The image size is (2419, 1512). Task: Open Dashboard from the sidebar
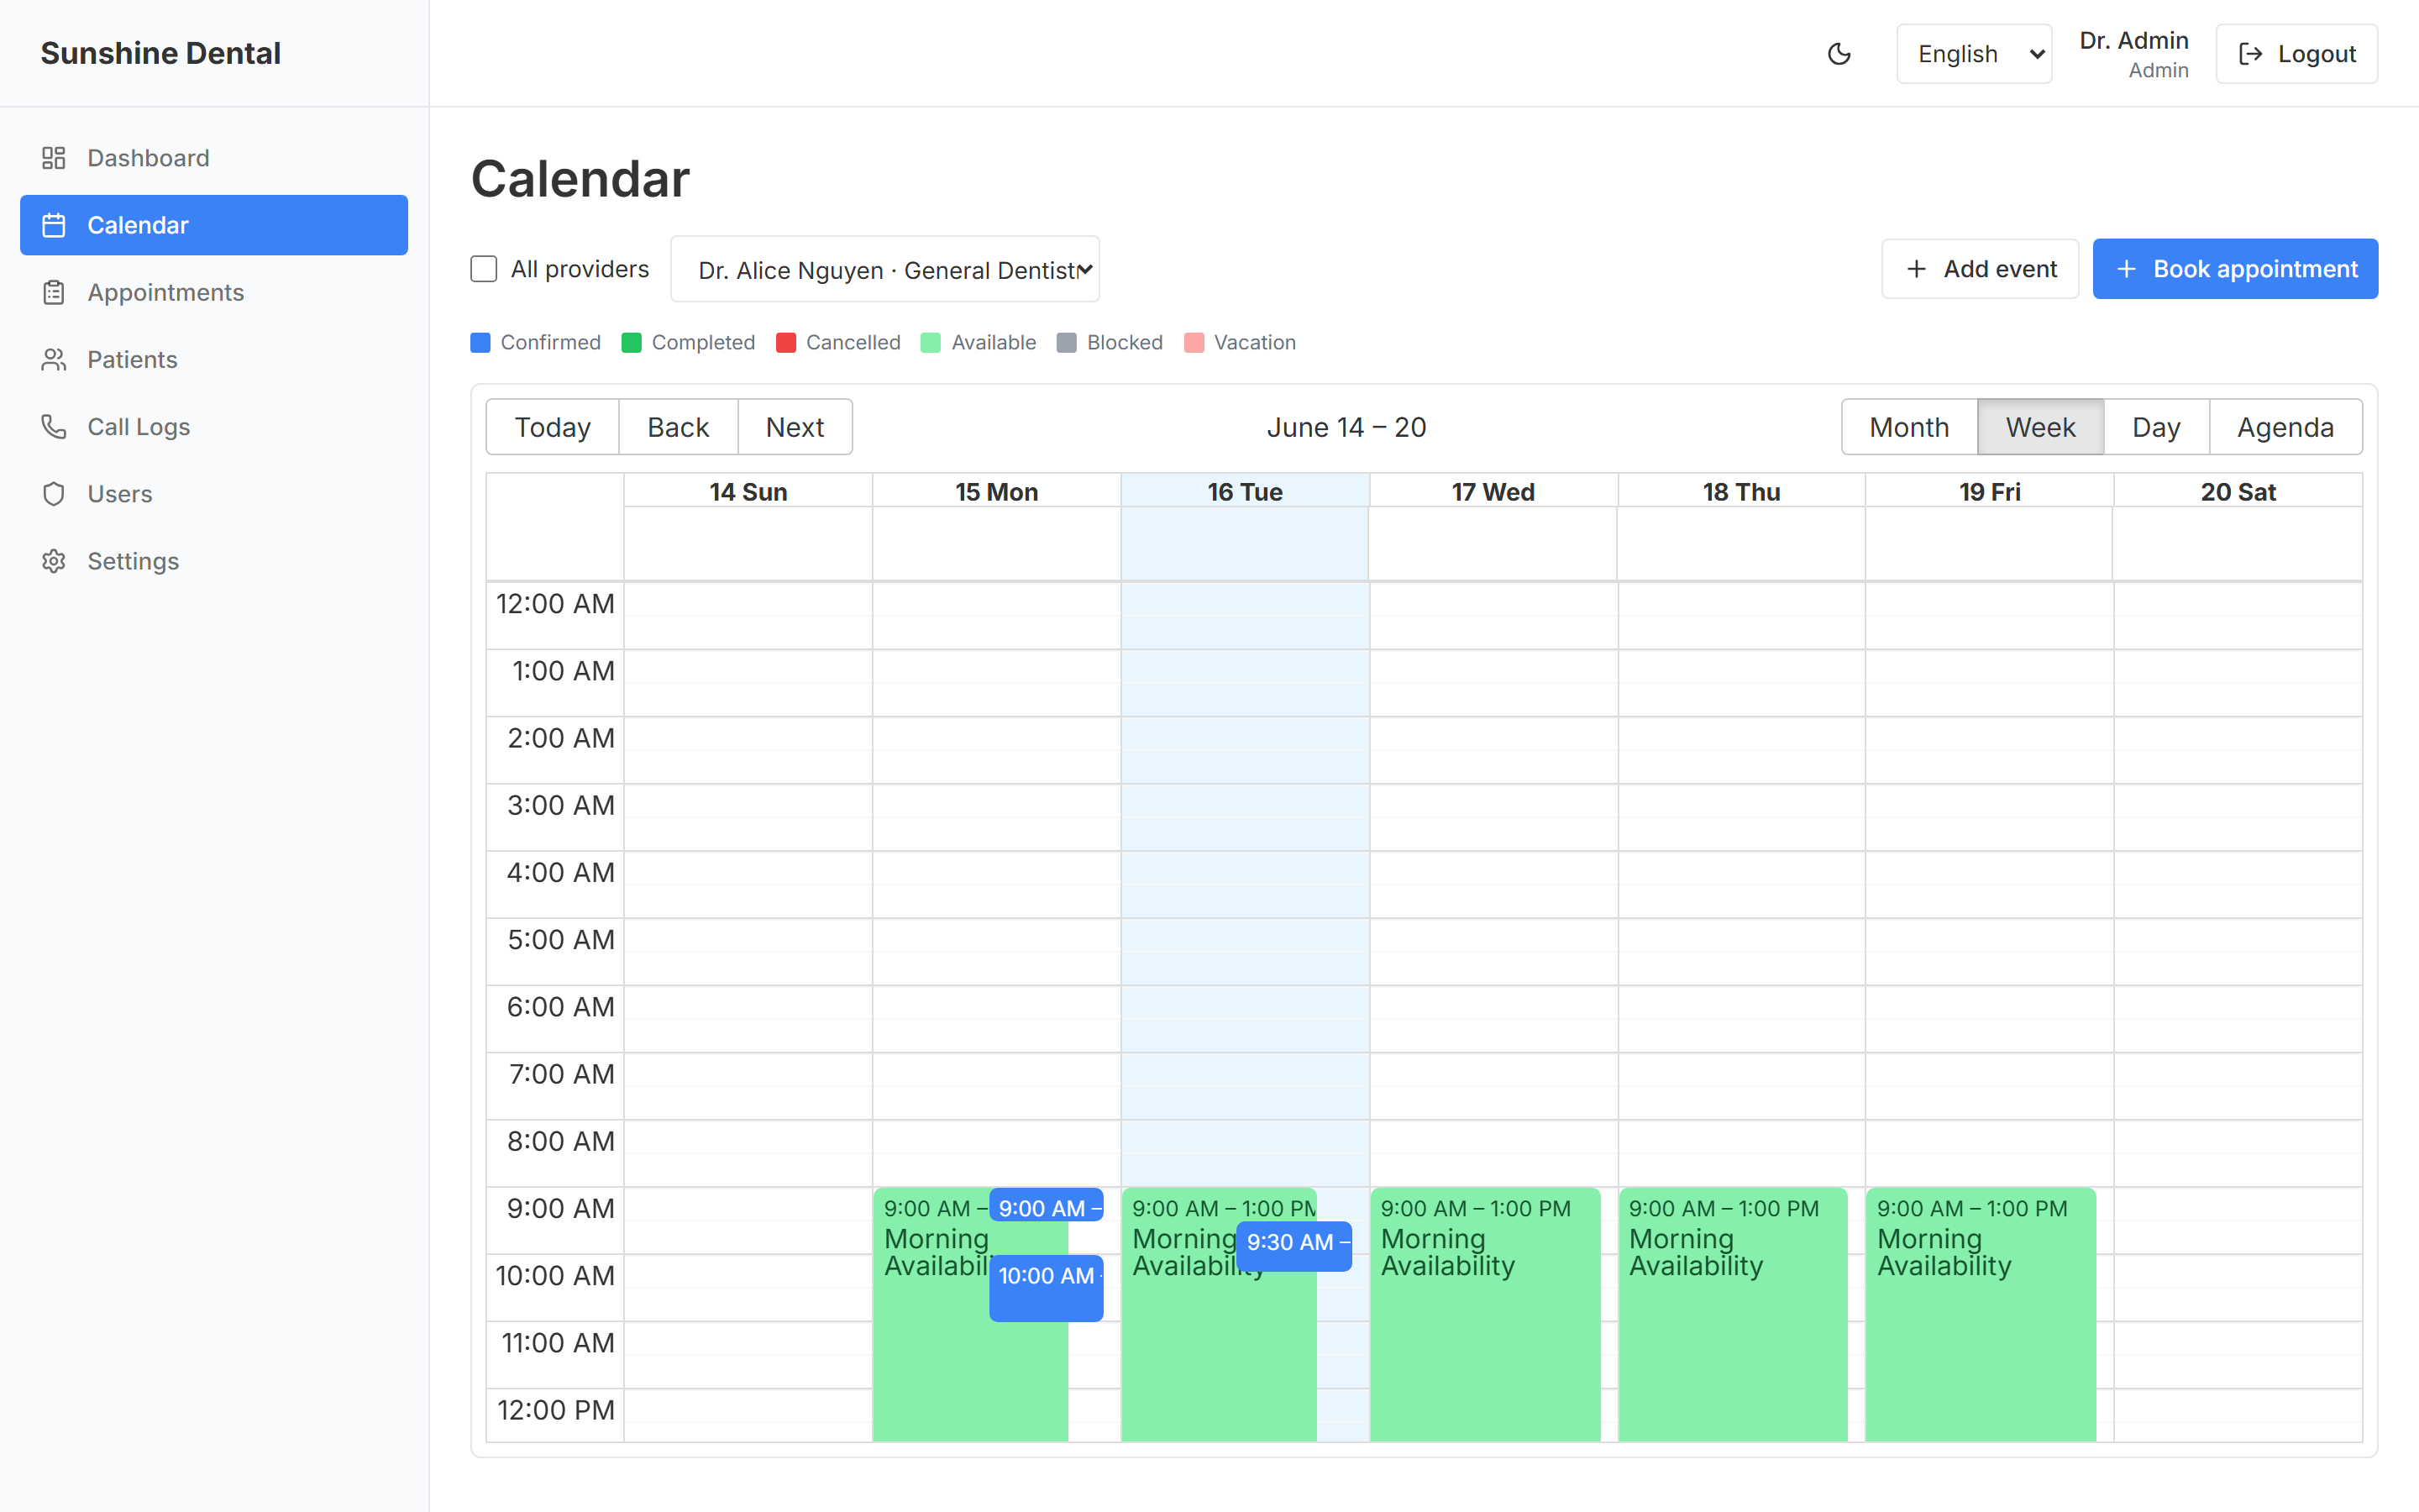pos(214,158)
